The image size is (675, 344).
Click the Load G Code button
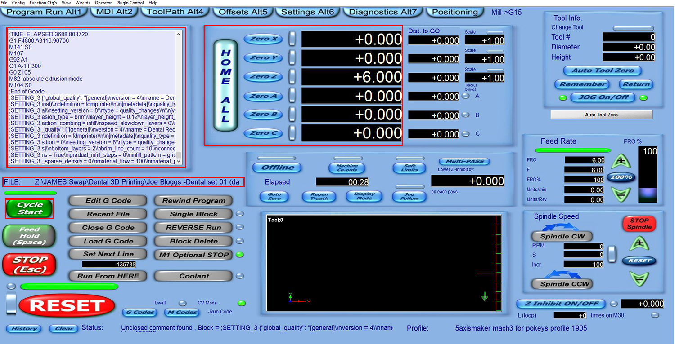[x=108, y=241]
